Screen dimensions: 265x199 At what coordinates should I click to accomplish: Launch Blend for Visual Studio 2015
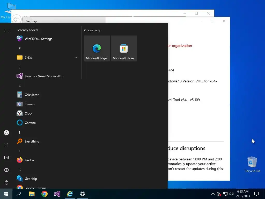47,76
